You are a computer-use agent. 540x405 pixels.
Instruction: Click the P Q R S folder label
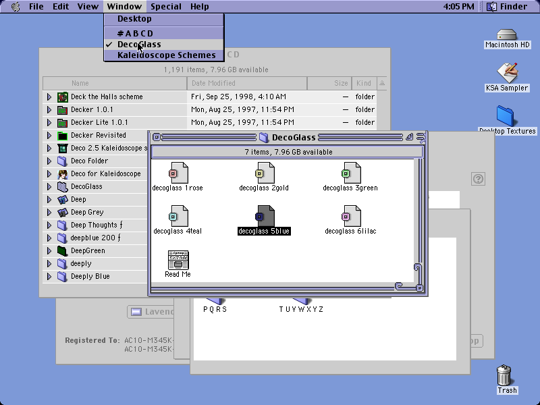pyautogui.click(x=215, y=309)
